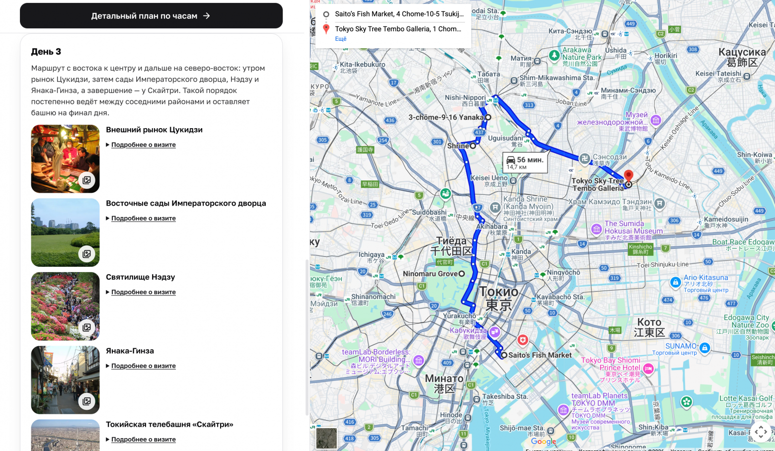
Task: Click the Arakawa Nature Park icon
Action: click(554, 56)
